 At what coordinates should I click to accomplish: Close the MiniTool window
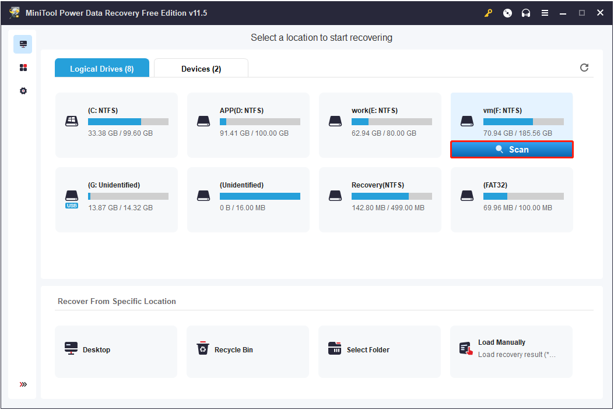point(600,12)
